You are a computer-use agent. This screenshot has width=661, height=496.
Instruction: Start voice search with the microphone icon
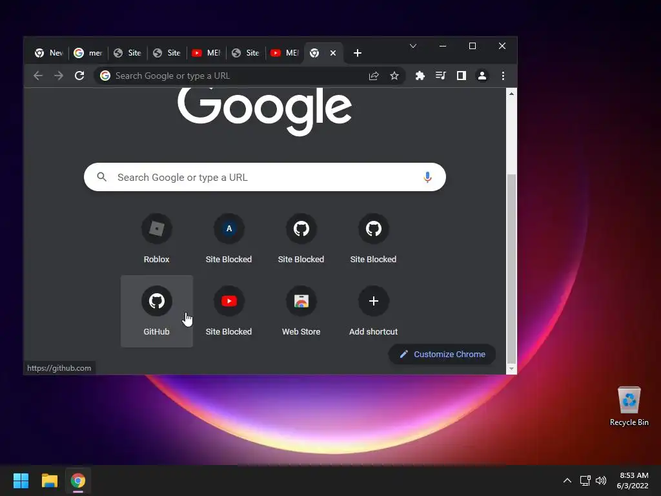point(427,177)
